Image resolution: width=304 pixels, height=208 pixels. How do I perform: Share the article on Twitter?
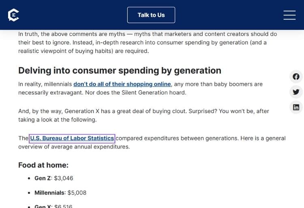point(296,92)
